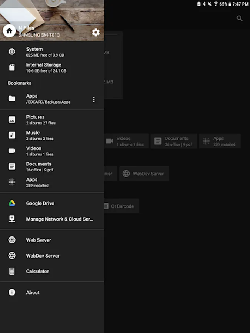Viewport: 250px width, 333px height.
Task: Tap the grid icon beside '289 installed' in drawer
Action: 12,182
